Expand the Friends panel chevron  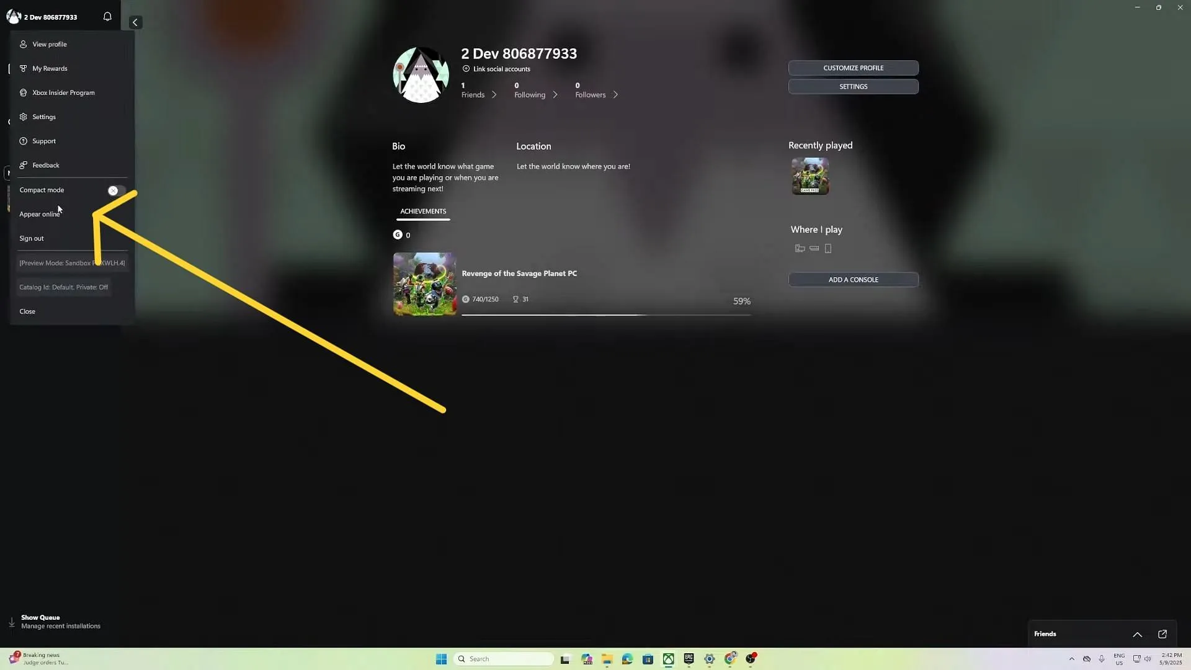1138,635
